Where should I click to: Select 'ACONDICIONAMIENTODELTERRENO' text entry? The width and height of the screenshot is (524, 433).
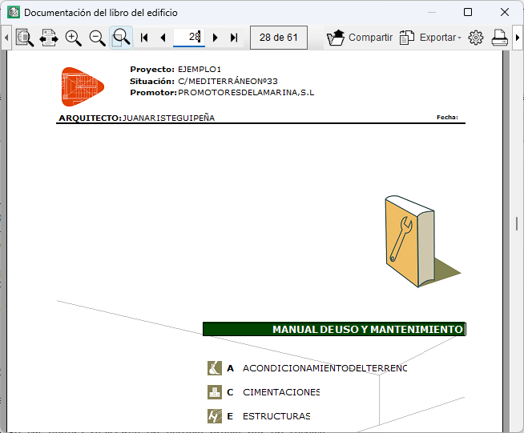[x=324, y=368]
